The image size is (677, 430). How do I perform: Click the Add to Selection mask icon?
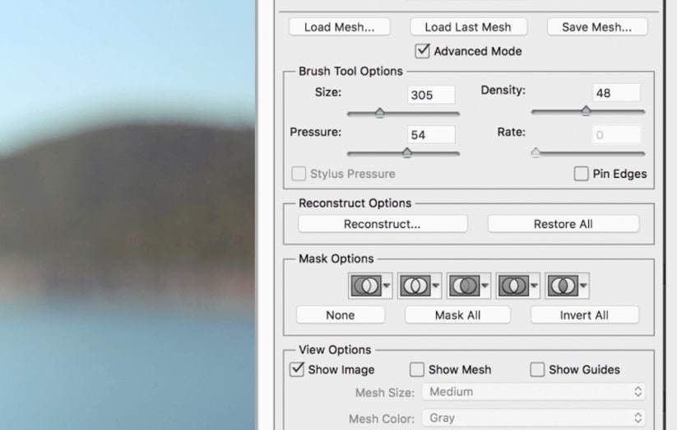(x=415, y=286)
